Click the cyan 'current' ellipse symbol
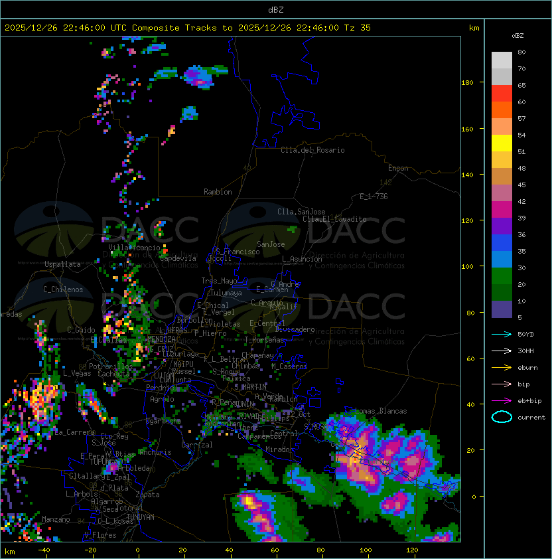 (x=502, y=417)
